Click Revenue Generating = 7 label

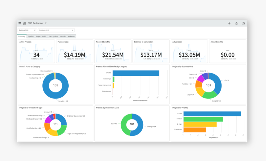coord(36,116)
